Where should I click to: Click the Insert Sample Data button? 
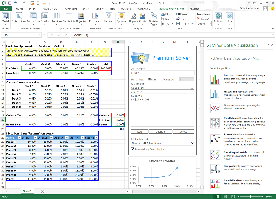[220, 68]
